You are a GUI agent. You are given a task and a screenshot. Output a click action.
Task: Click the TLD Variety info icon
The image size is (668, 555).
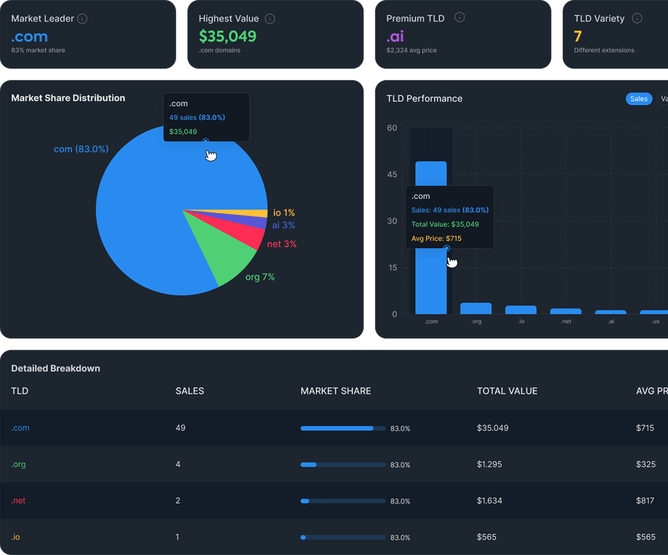pos(638,18)
